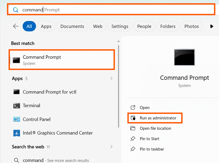Select Run as administrator shield icon
Screen dimensions: 219x163
tap(133, 118)
